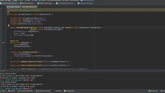Screen dimensions: 165x93
Task: Open the VotingActivityView.java tab
Action: (66, 3)
